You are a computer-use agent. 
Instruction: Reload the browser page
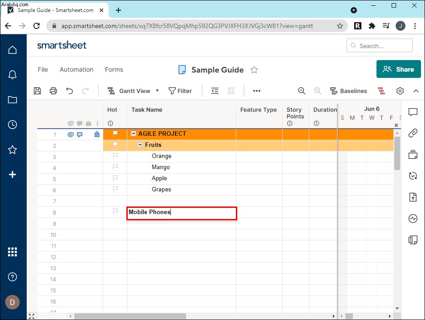pos(36,26)
